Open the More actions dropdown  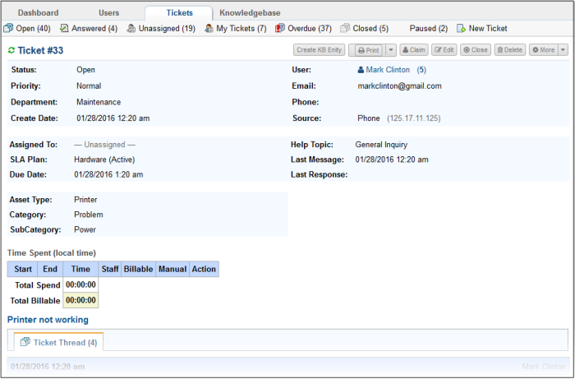click(x=563, y=50)
